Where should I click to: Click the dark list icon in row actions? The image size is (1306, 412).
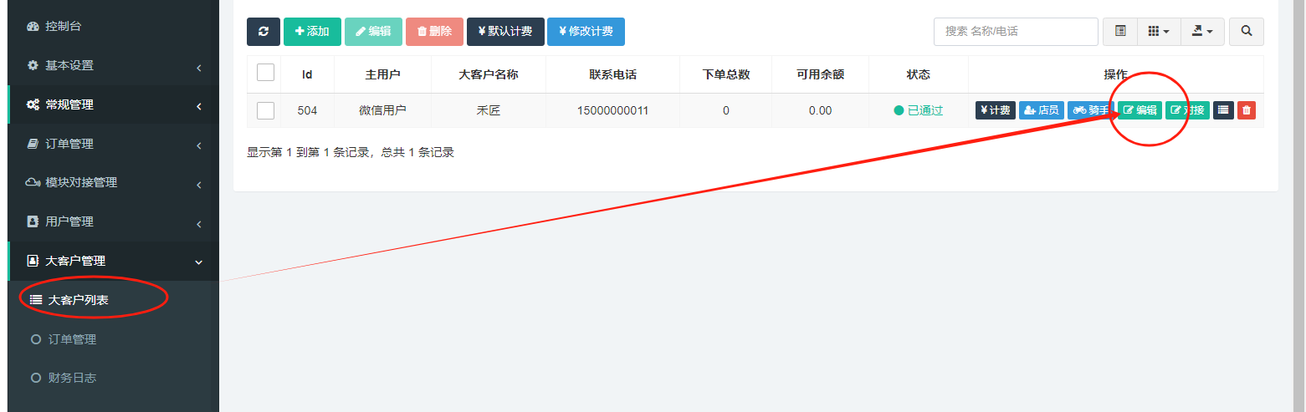click(1223, 110)
